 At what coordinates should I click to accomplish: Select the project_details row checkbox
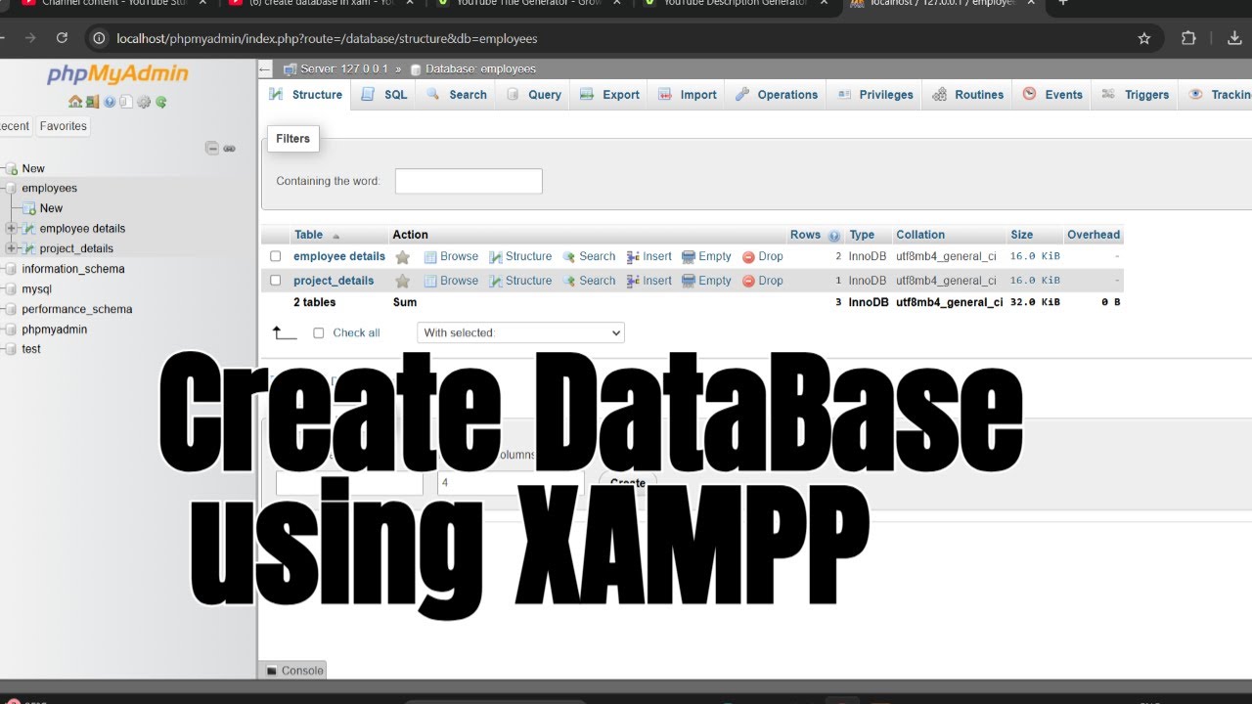tap(276, 281)
